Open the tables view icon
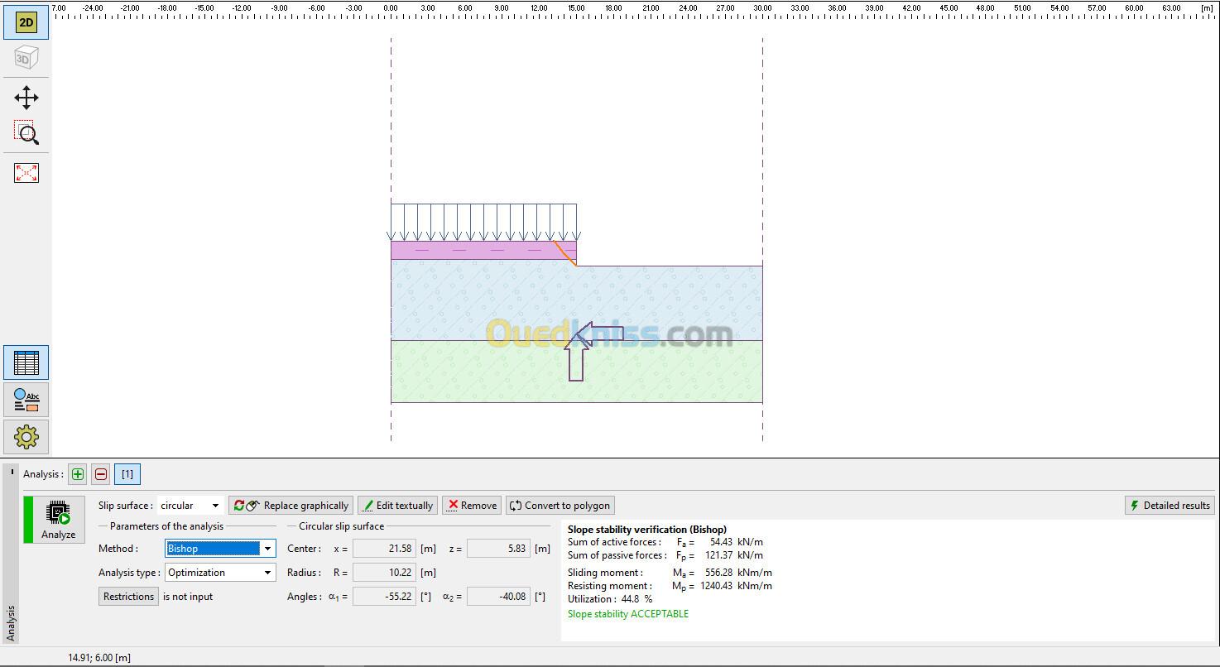This screenshot has width=1220, height=667. coord(26,363)
